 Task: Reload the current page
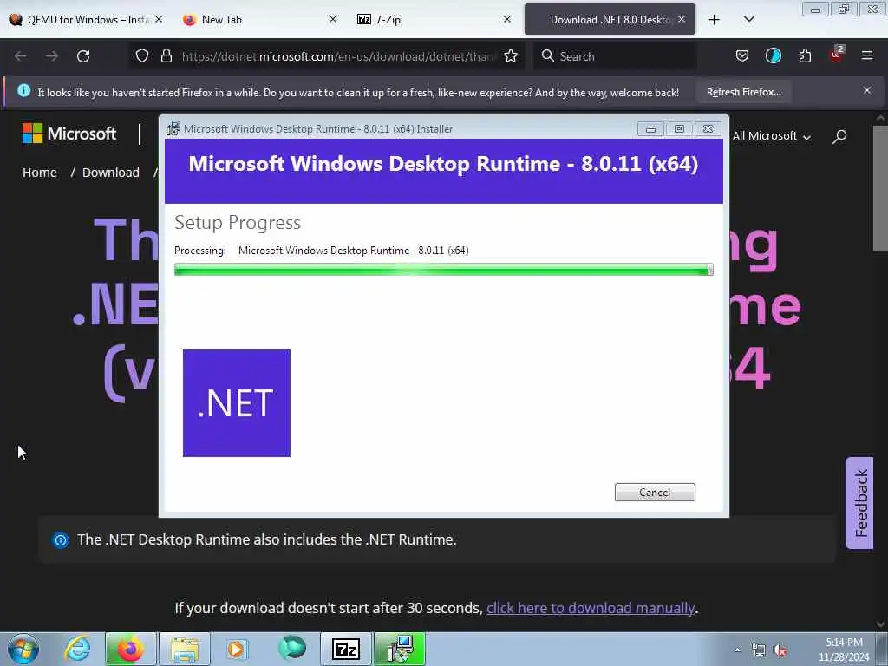pyautogui.click(x=83, y=56)
